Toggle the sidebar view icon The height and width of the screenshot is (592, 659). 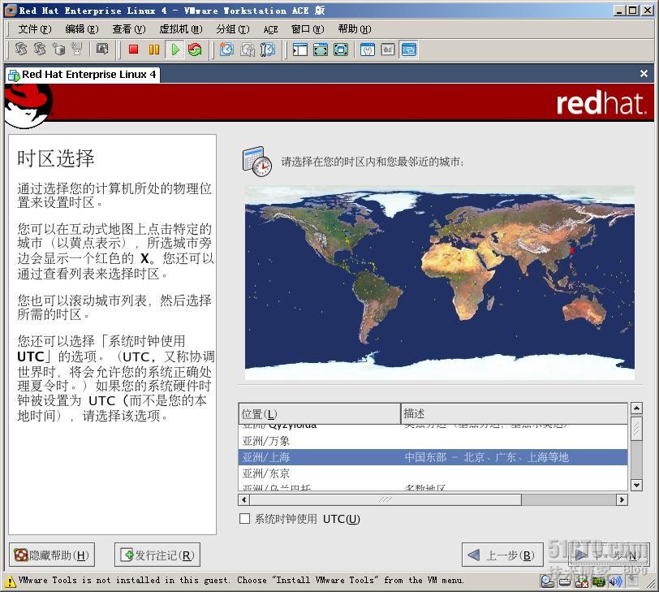click(300, 50)
